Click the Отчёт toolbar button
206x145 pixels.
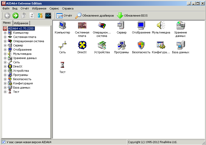64,16
